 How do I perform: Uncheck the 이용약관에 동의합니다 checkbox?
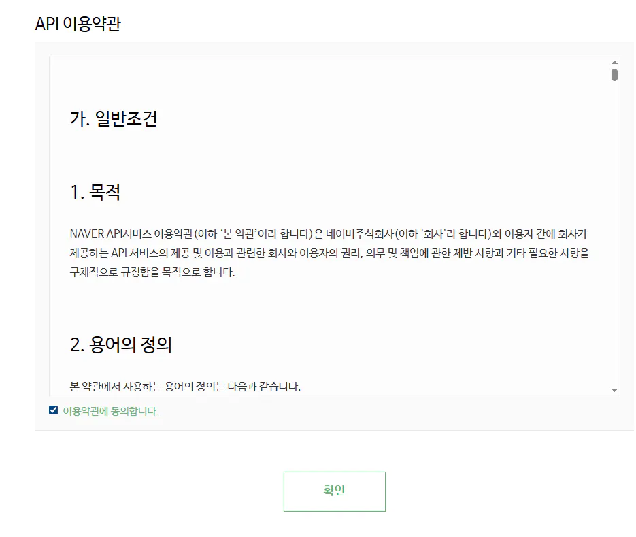coord(54,410)
